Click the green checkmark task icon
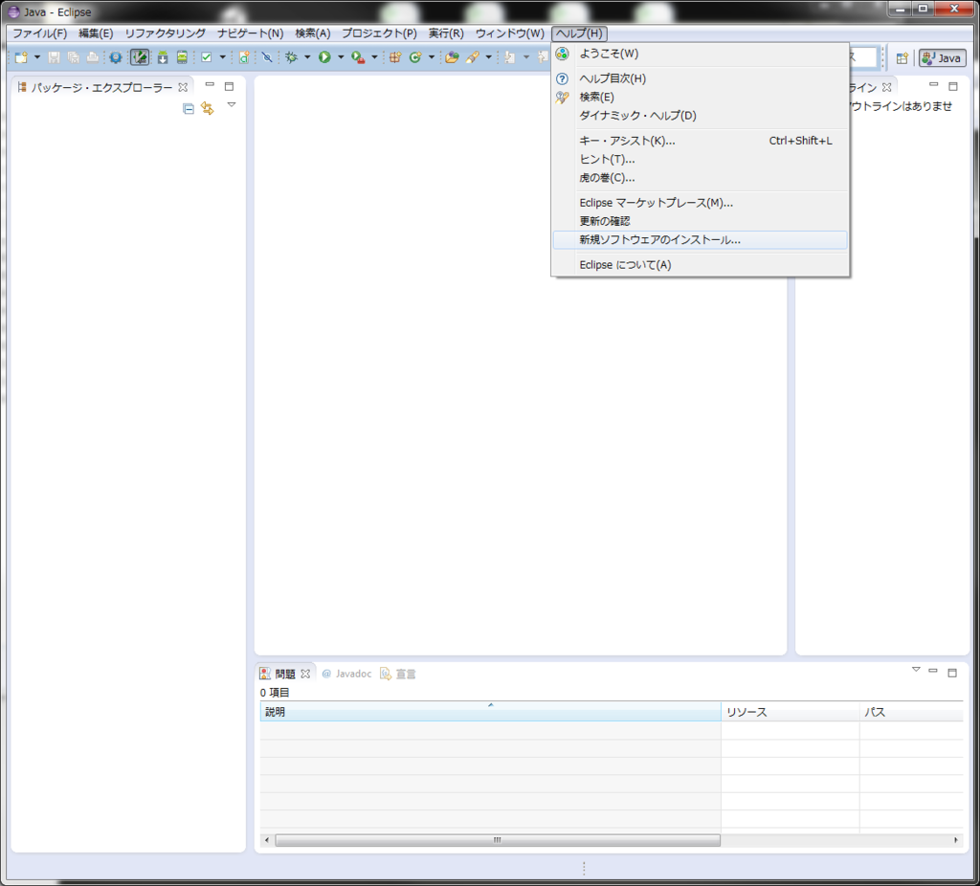The height and width of the screenshot is (886, 980). 207,57
